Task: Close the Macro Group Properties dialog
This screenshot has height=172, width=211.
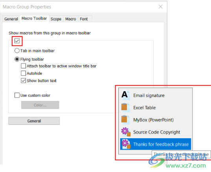Action: pos(160,7)
